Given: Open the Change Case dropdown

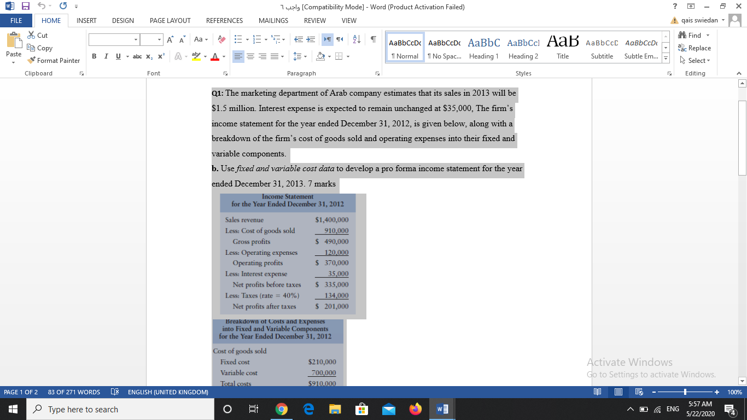Looking at the screenshot, I should [200, 40].
